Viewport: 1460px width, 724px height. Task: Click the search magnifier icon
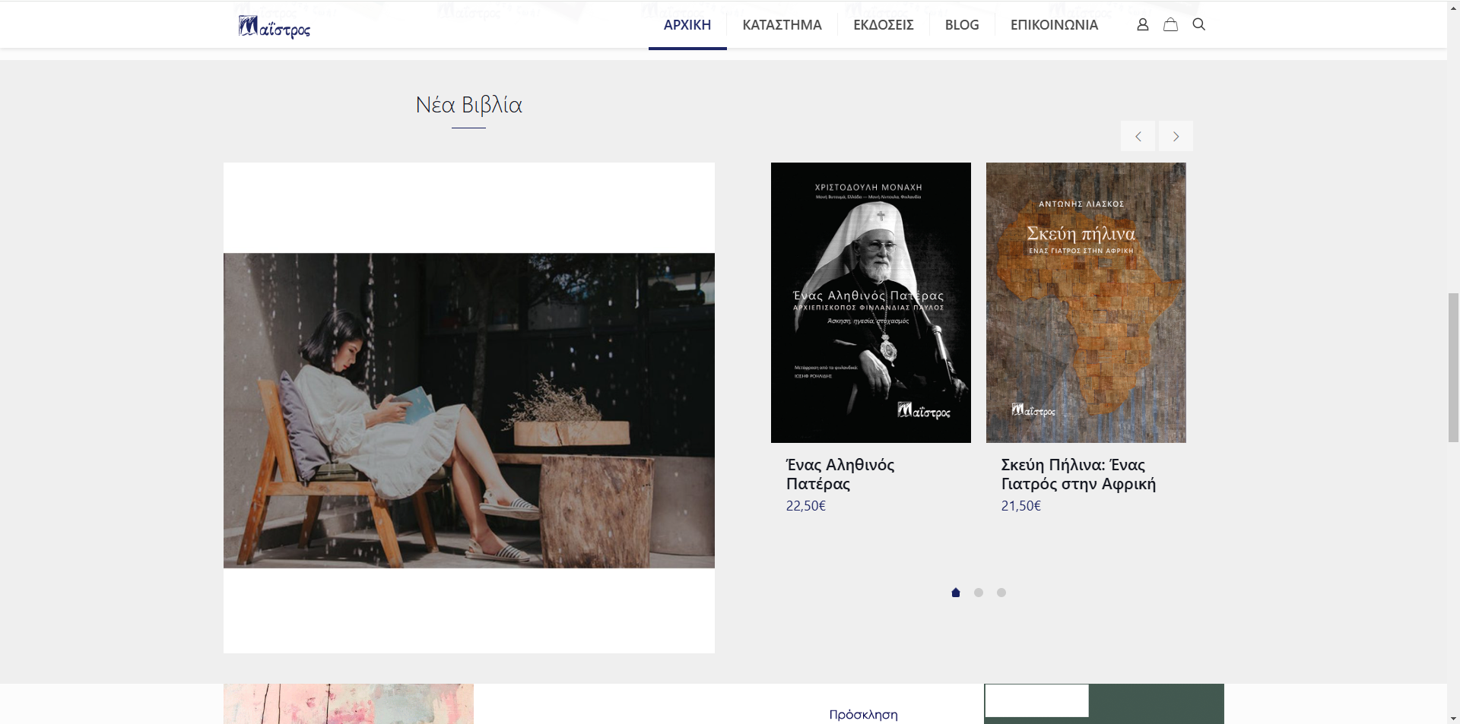coord(1198,24)
